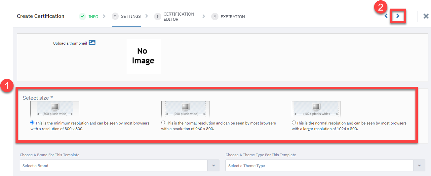431x176 pixels.
Task: Click the Select a Brand dropdown arrow
Action: 213,165
